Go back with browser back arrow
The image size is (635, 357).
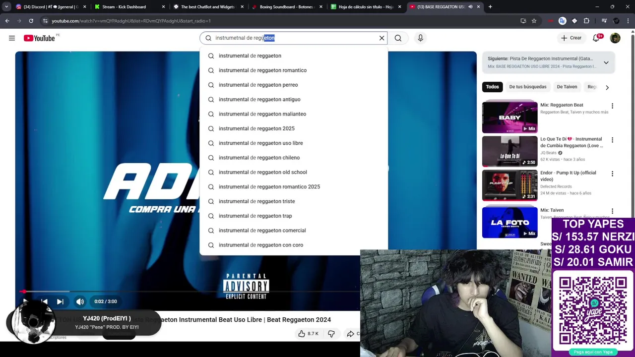point(7,21)
